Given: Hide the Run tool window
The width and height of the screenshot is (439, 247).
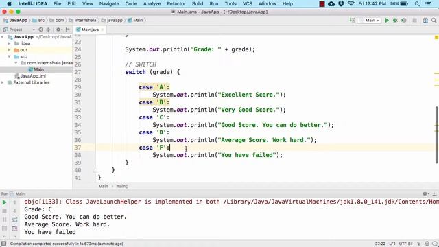Looking at the screenshot, I should click(434, 193).
